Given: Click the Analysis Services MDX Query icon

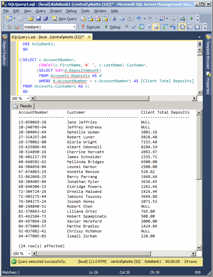Looking at the screenshot, I should pos(90,18).
